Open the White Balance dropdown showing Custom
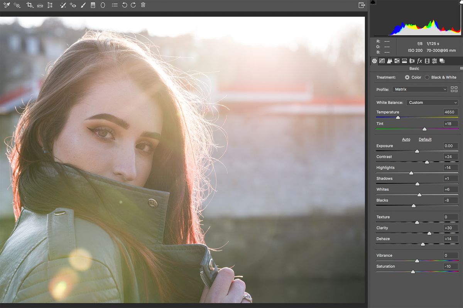Image resolution: width=463 pixels, height=308 pixels. pos(432,102)
